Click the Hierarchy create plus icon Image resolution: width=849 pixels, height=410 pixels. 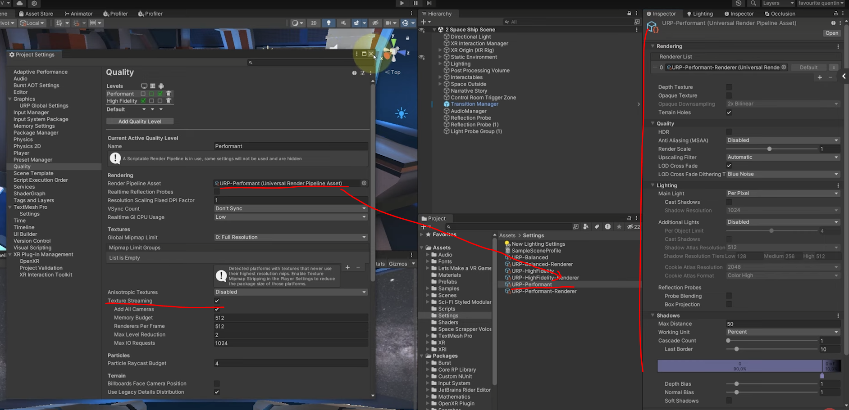(424, 22)
